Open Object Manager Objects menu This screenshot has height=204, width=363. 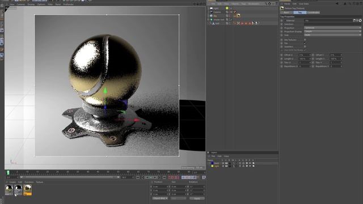[x=235, y=4]
